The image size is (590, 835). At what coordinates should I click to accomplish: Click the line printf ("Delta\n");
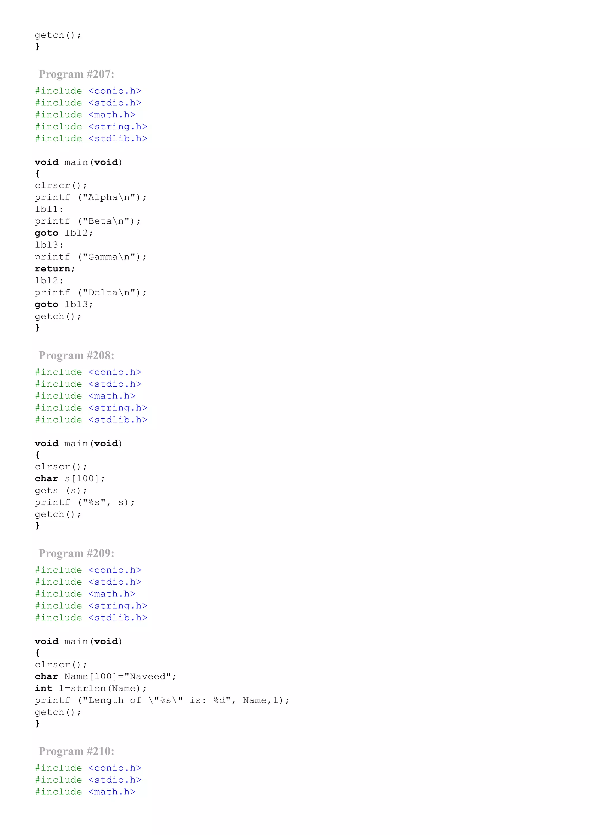point(91,292)
